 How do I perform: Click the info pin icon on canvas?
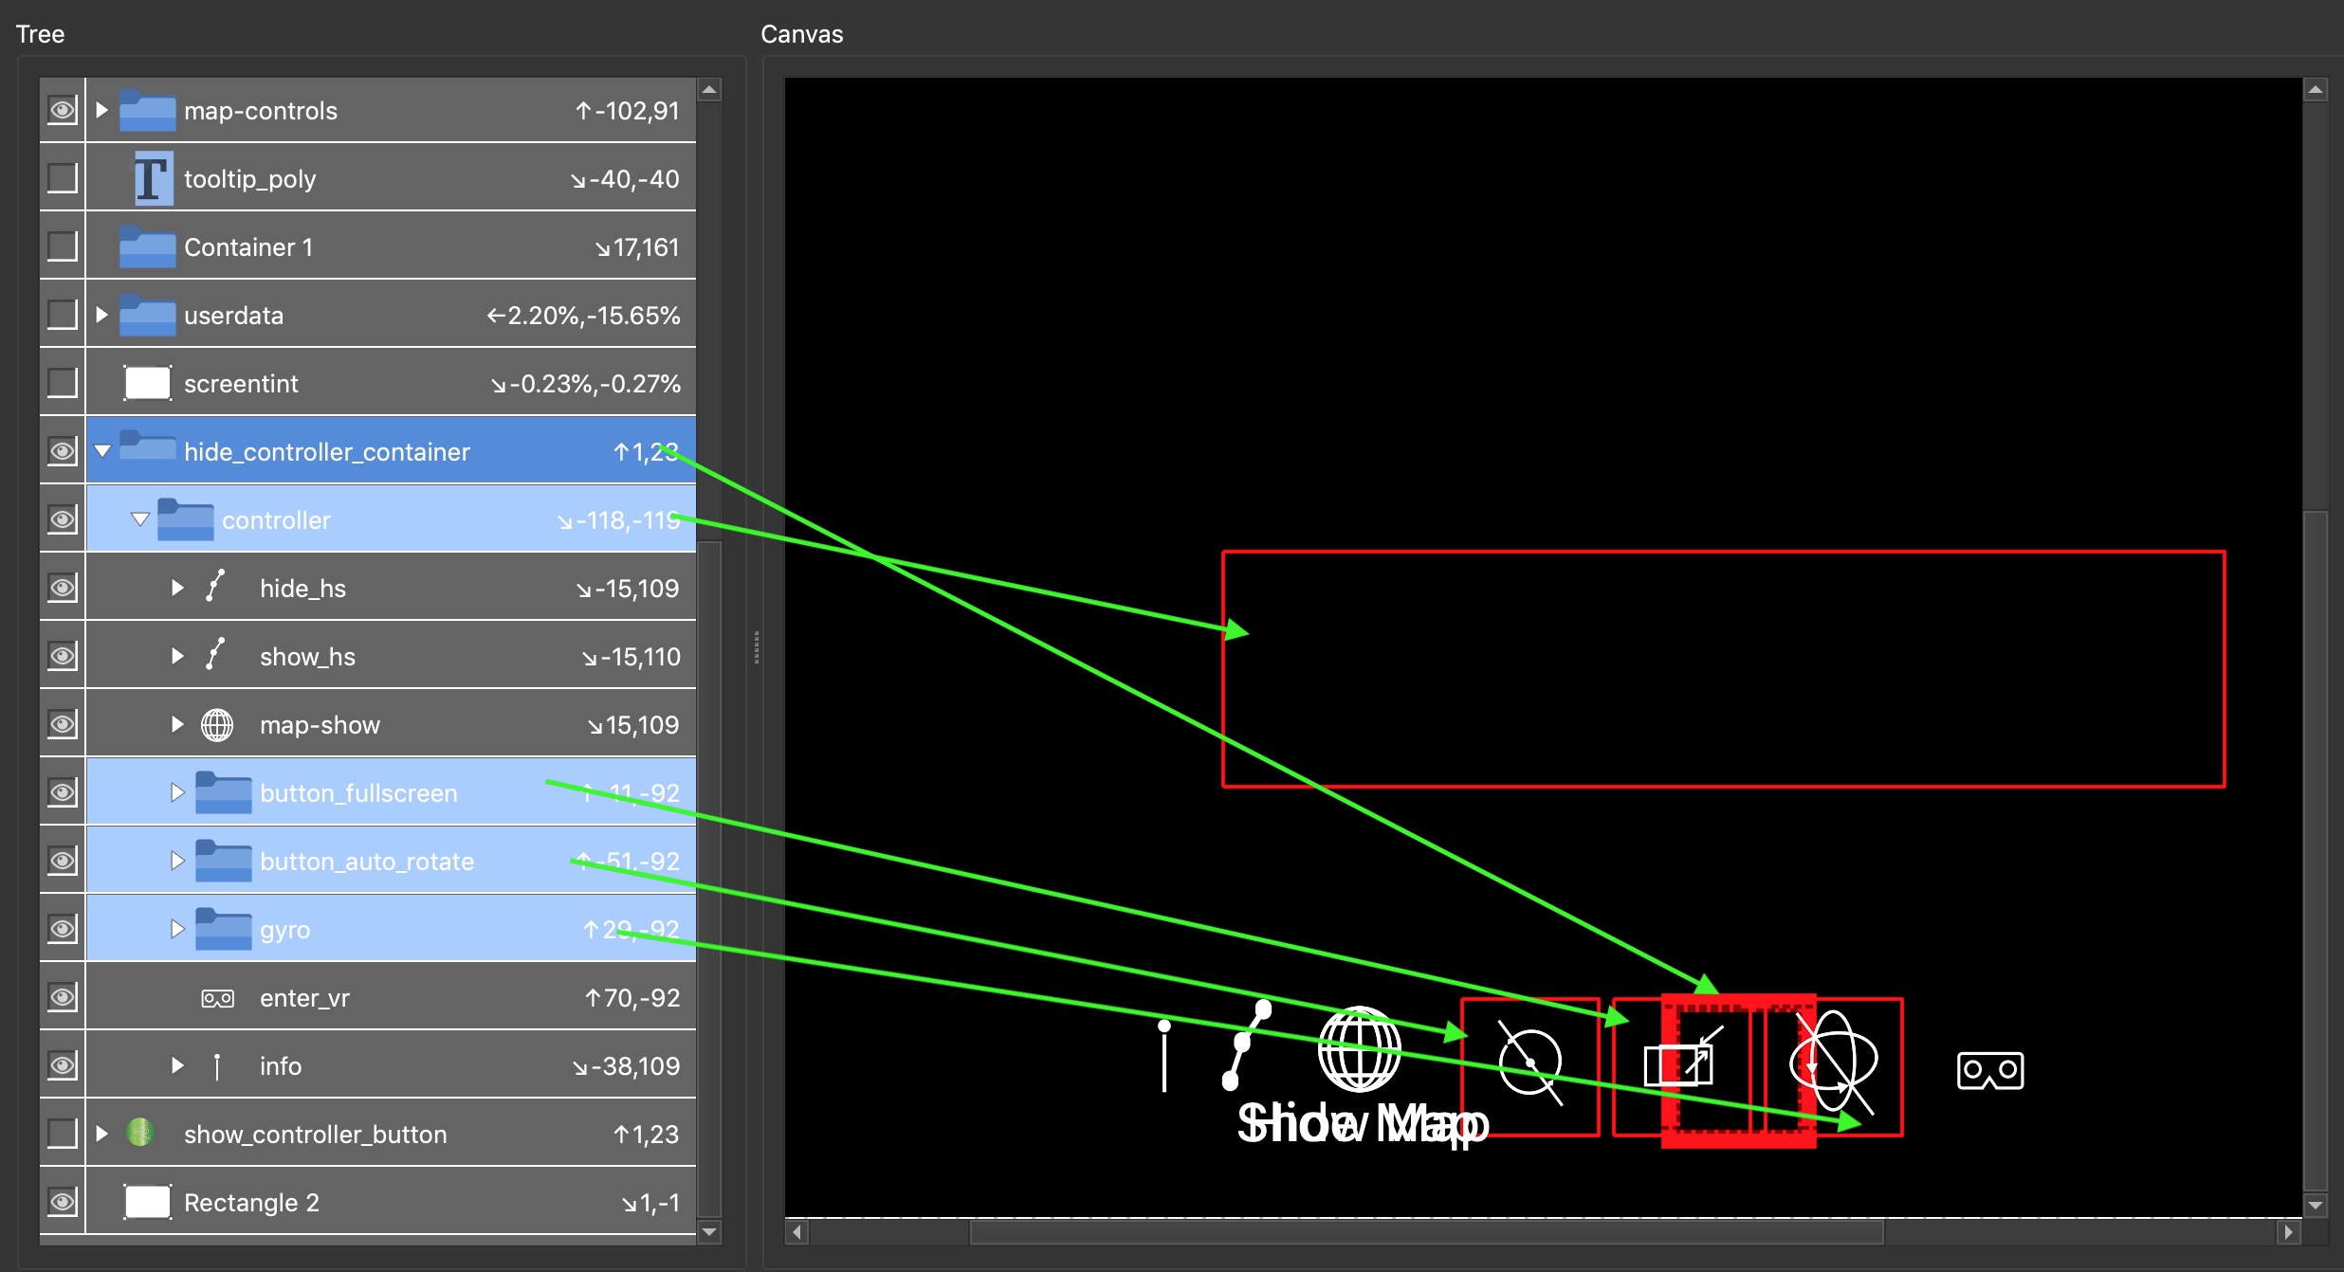click(1164, 1055)
